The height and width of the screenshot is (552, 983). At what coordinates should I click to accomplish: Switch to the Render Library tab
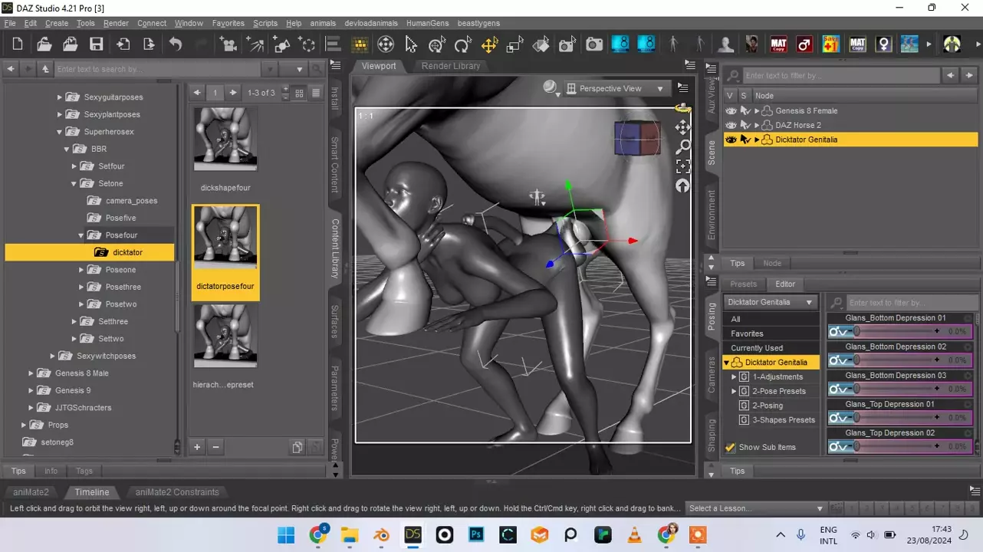451,66
